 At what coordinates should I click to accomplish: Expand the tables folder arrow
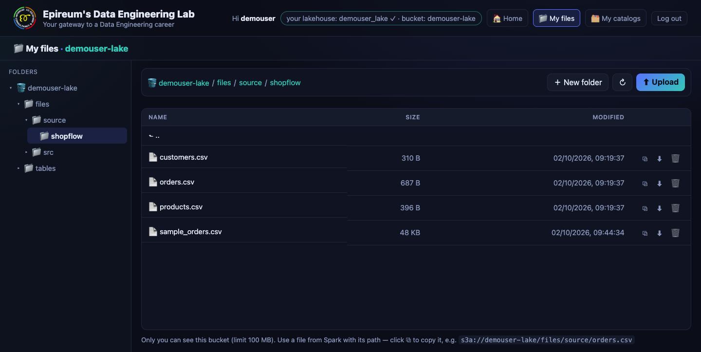point(18,168)
